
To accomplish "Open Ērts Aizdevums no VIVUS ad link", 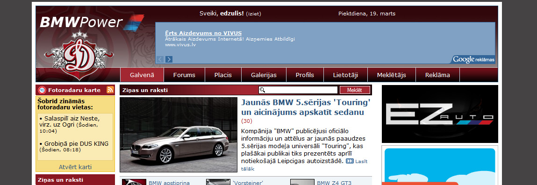I will click(203, 33).
